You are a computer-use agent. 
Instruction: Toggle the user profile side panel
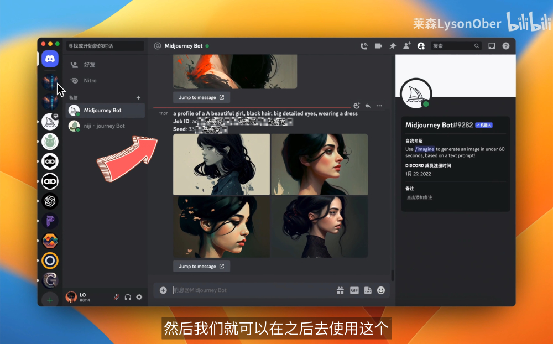pos(421,46)
